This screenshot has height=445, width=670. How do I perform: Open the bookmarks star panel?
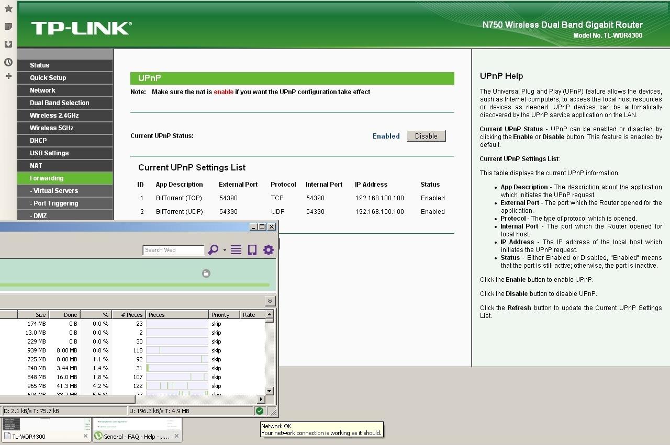tap(8, 9)
